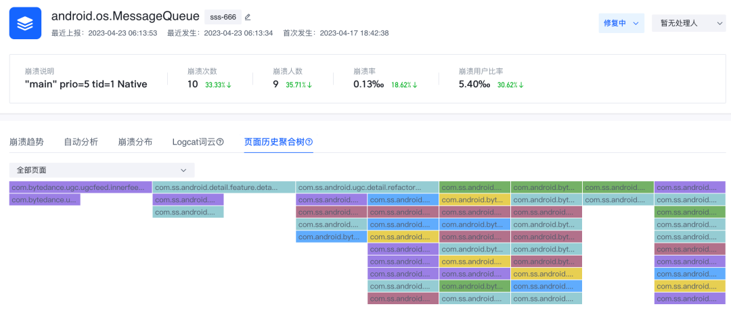The width and height of the screenshot is (731, 315).
Task: Select the com.ss.android.ugc.detail.refactor... tree block
Action: pyautogui.click(x=367, y=187)
